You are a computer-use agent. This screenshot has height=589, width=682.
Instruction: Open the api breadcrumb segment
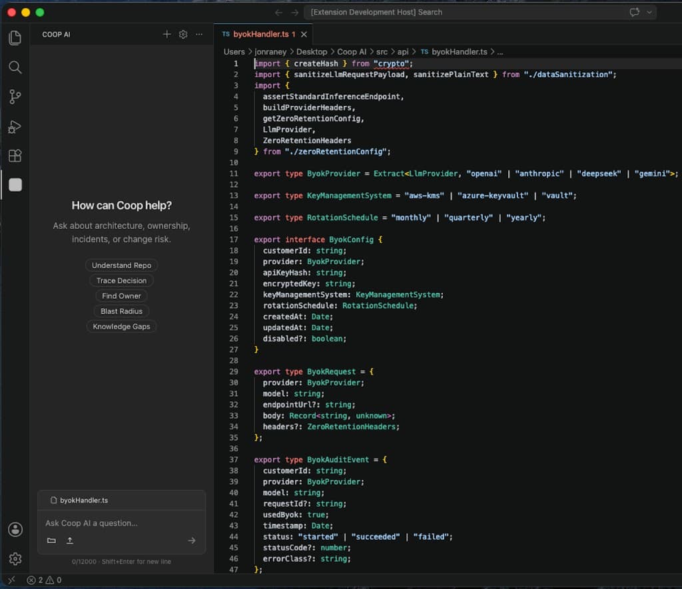point(403,52)
